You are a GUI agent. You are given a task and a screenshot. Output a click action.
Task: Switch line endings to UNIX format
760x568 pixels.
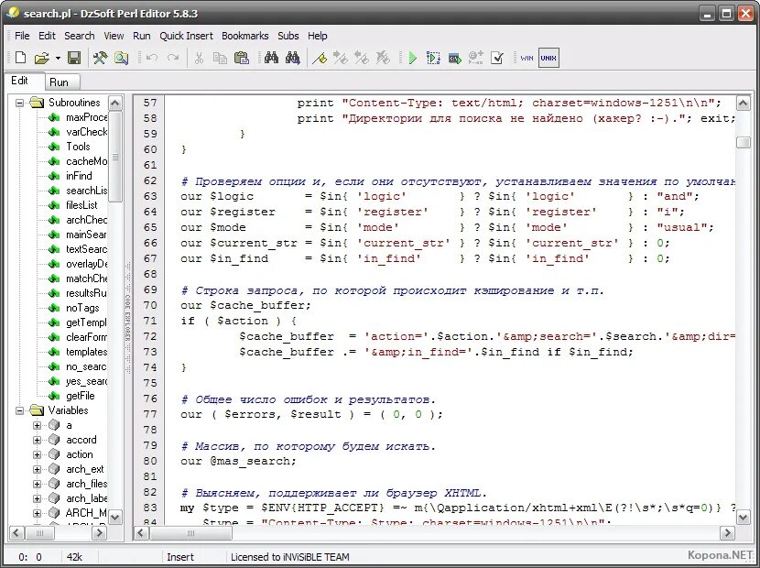[x=548, y=59]
